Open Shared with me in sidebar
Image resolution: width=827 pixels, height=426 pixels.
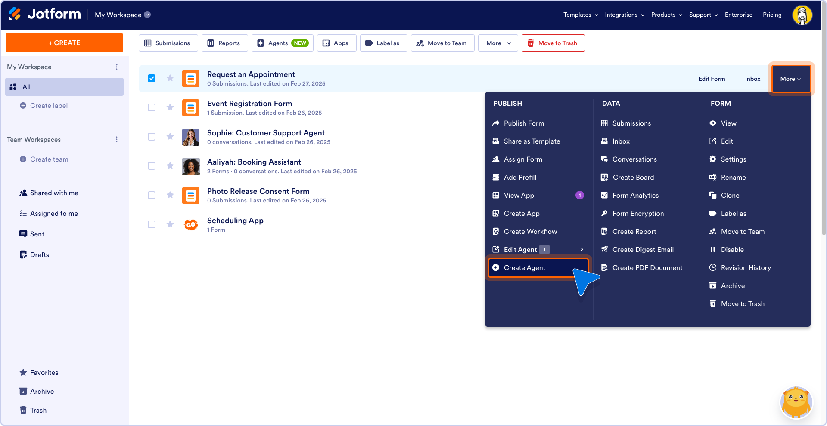coord(54,193)
